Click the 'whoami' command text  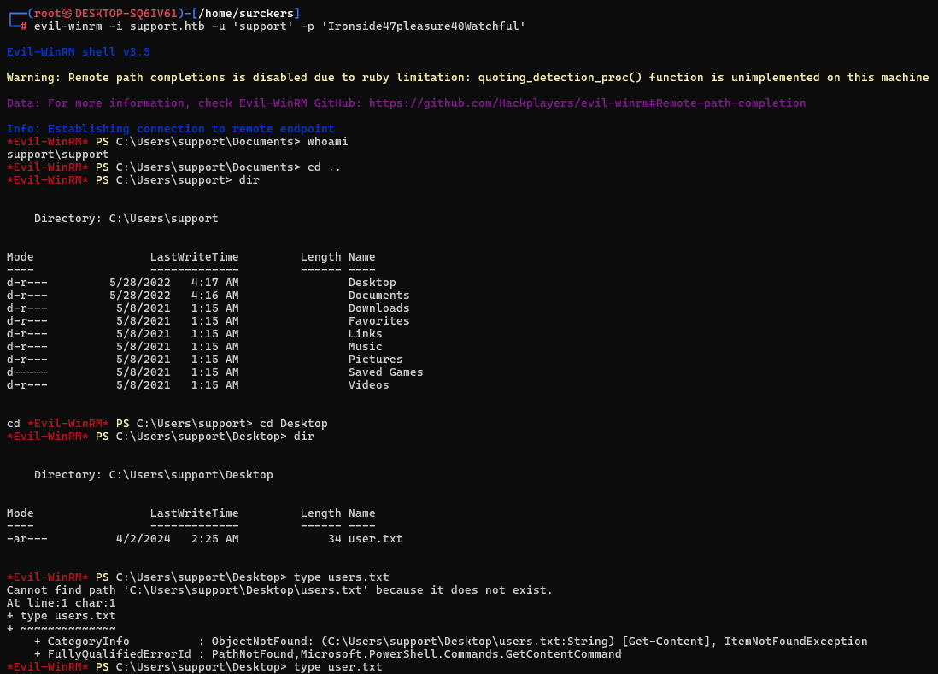[x=327, y=142]
